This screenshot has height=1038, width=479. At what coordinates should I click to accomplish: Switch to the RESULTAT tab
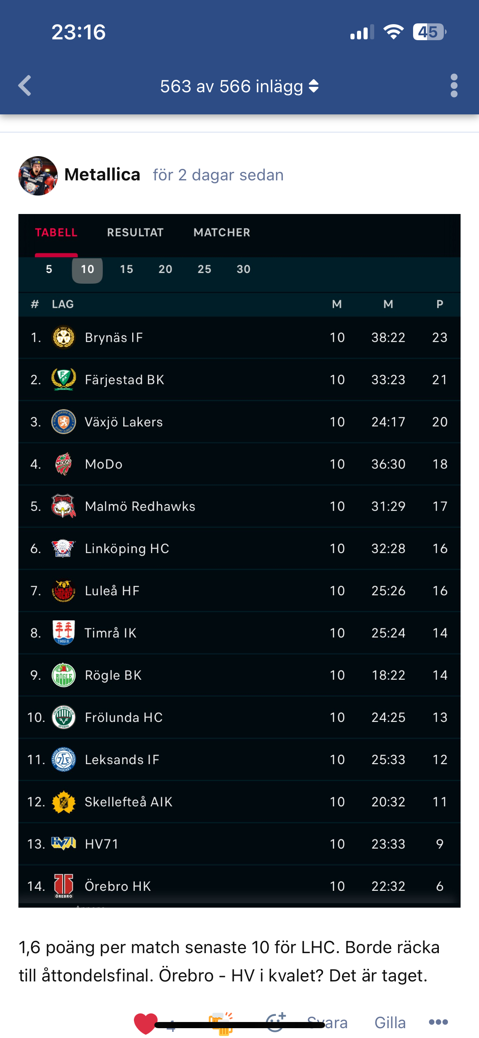pyautogui.click(x=135, y=232)
